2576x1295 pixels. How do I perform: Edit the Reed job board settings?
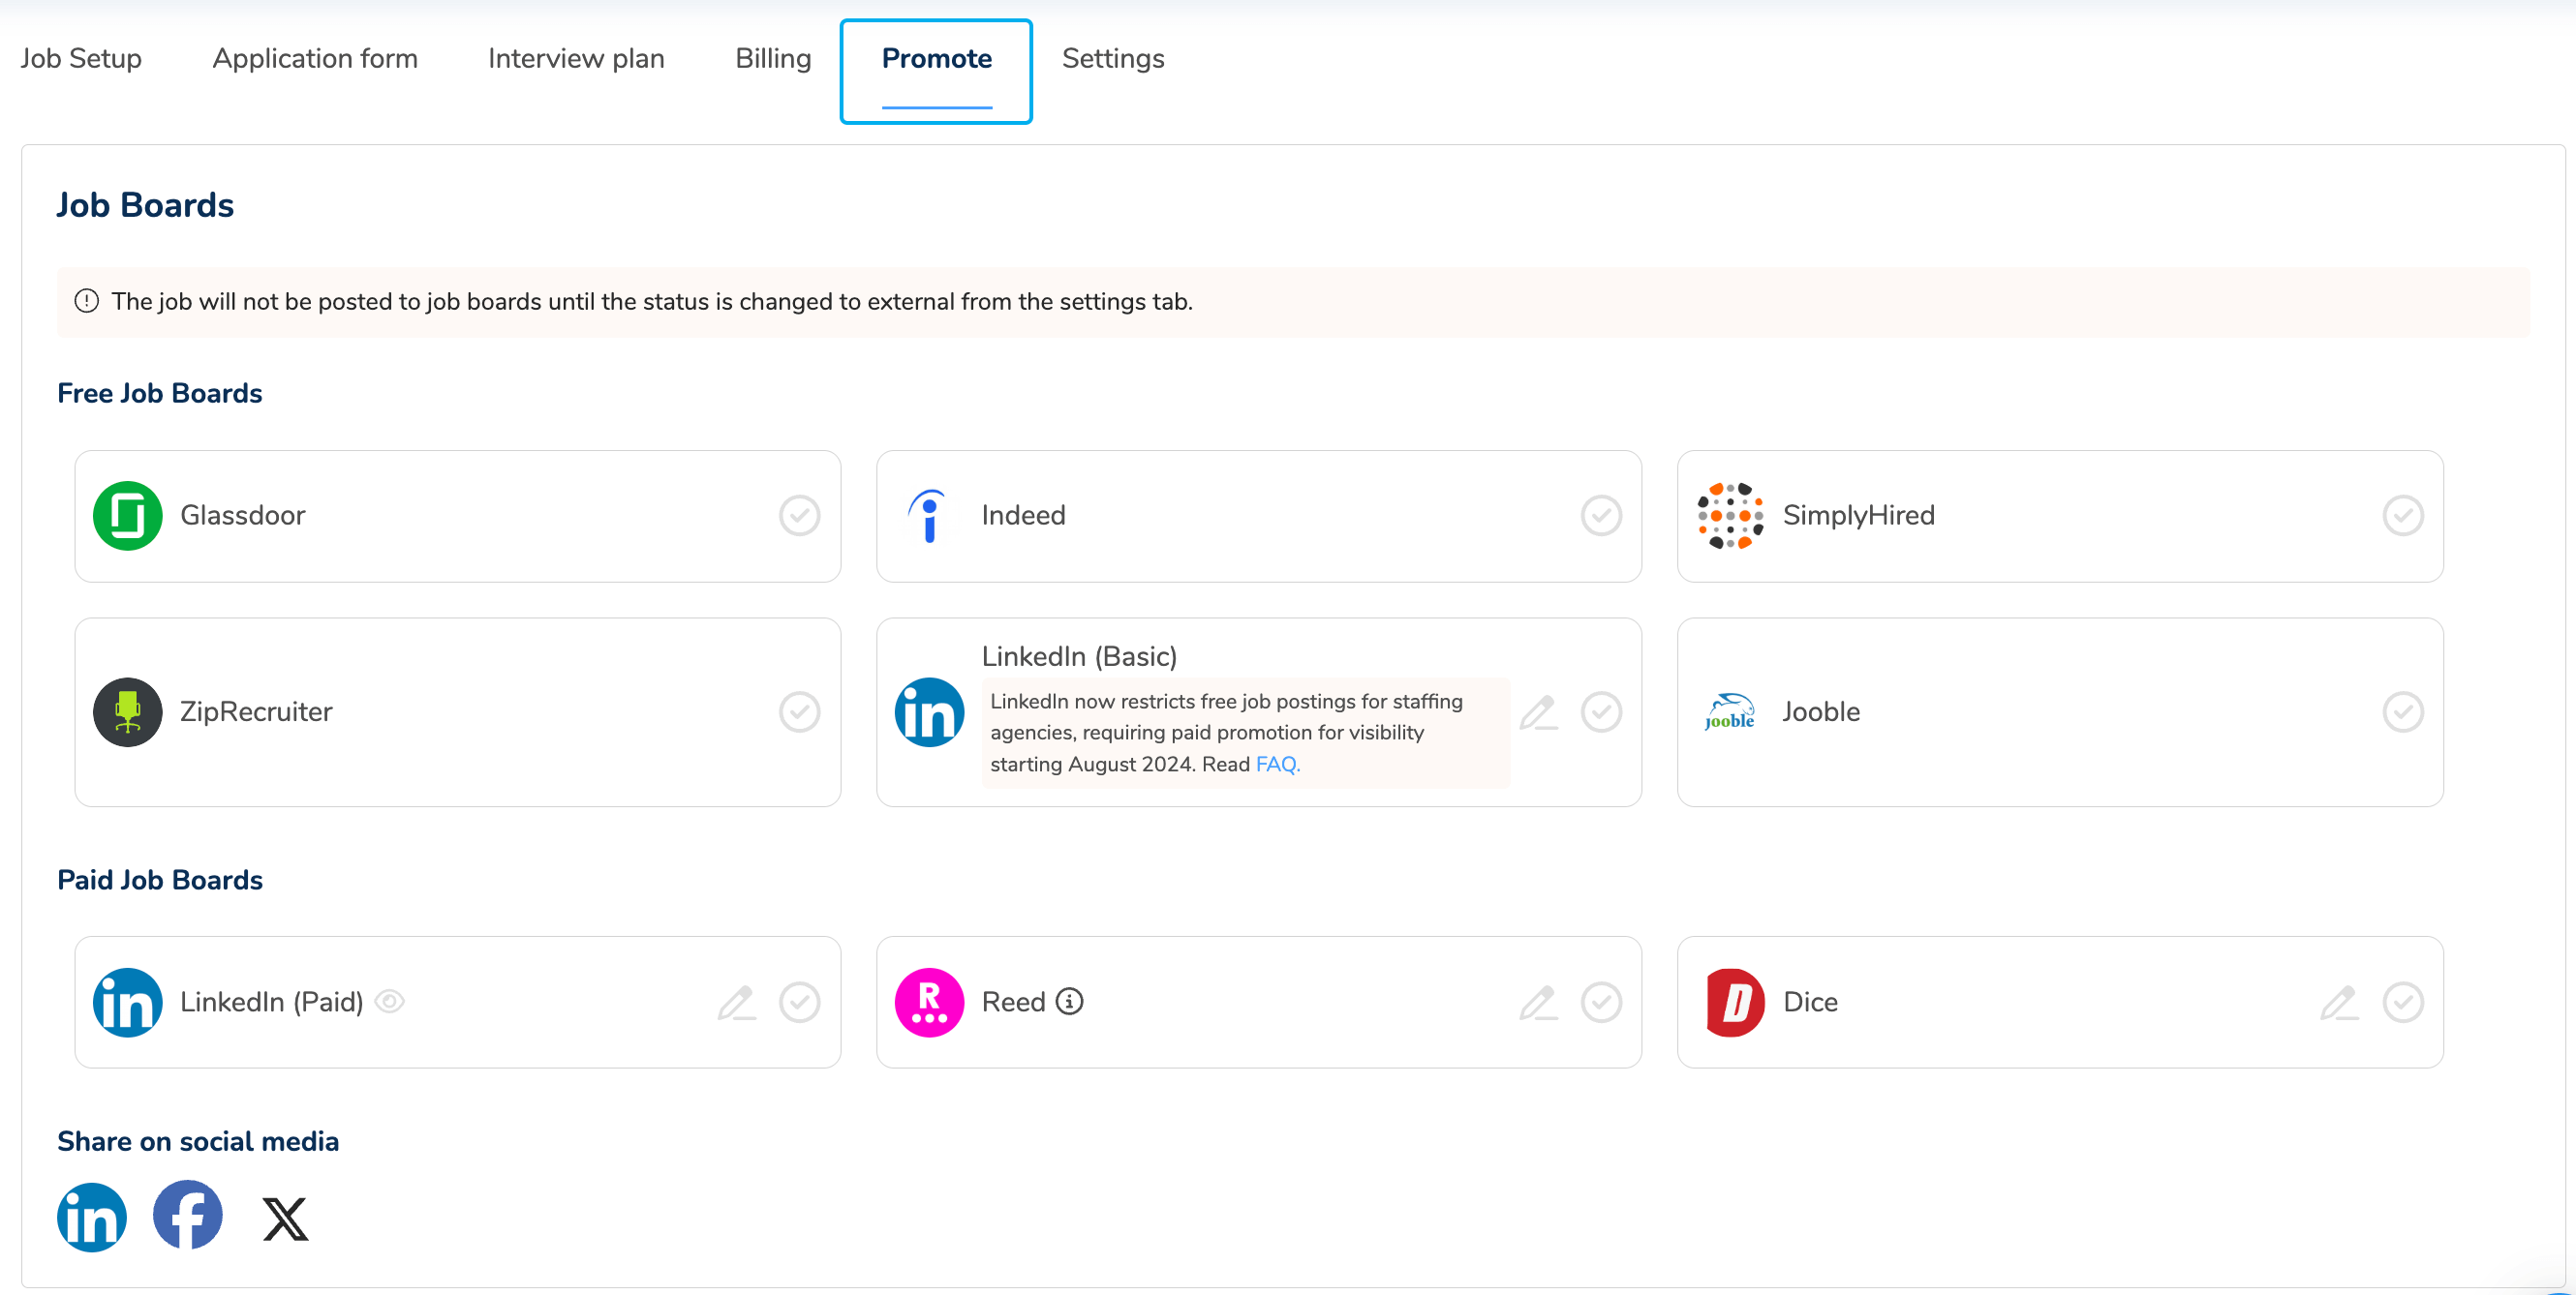coord(1538,1003)
